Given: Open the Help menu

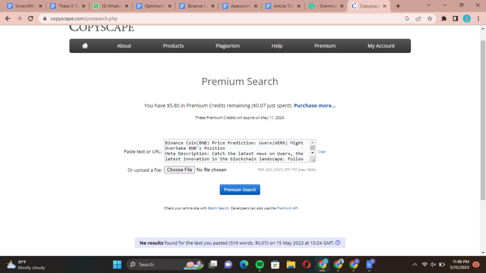Looking at the screenshot, I should (x=277, y=46).
